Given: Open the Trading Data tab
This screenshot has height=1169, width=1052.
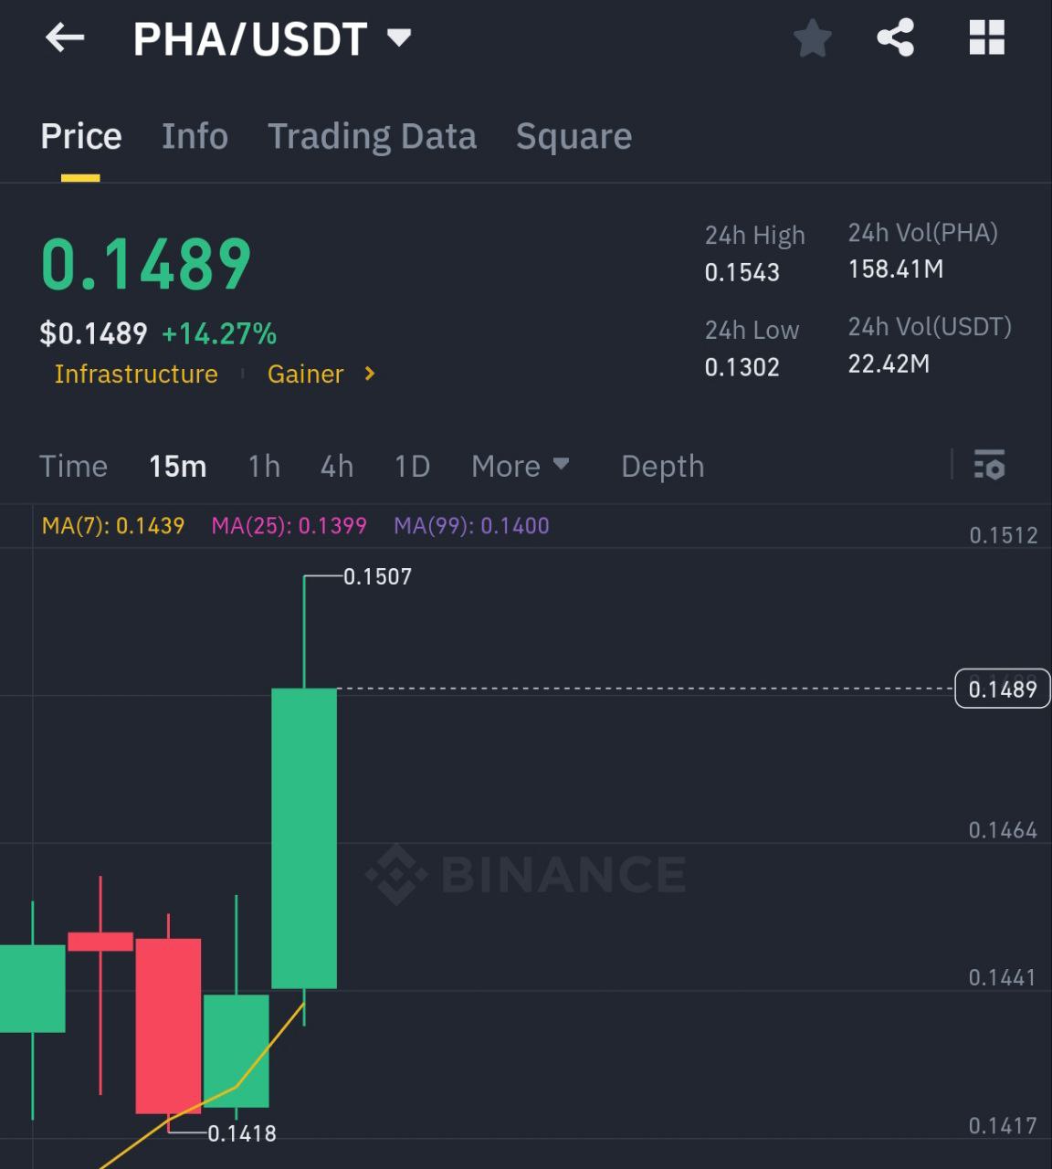Looking at the screenshot, I should coord(372,136).
